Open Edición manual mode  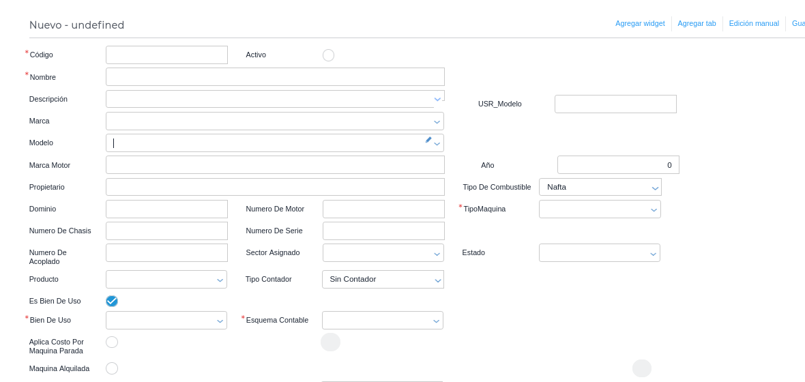[754, 23]
